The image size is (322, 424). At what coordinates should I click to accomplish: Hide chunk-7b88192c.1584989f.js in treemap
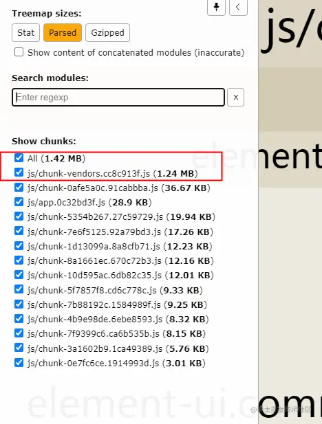(x=19, y=304)
